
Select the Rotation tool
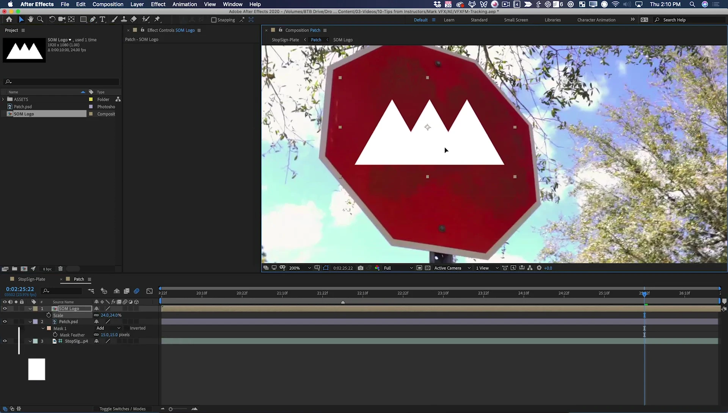tap(52, 19)
